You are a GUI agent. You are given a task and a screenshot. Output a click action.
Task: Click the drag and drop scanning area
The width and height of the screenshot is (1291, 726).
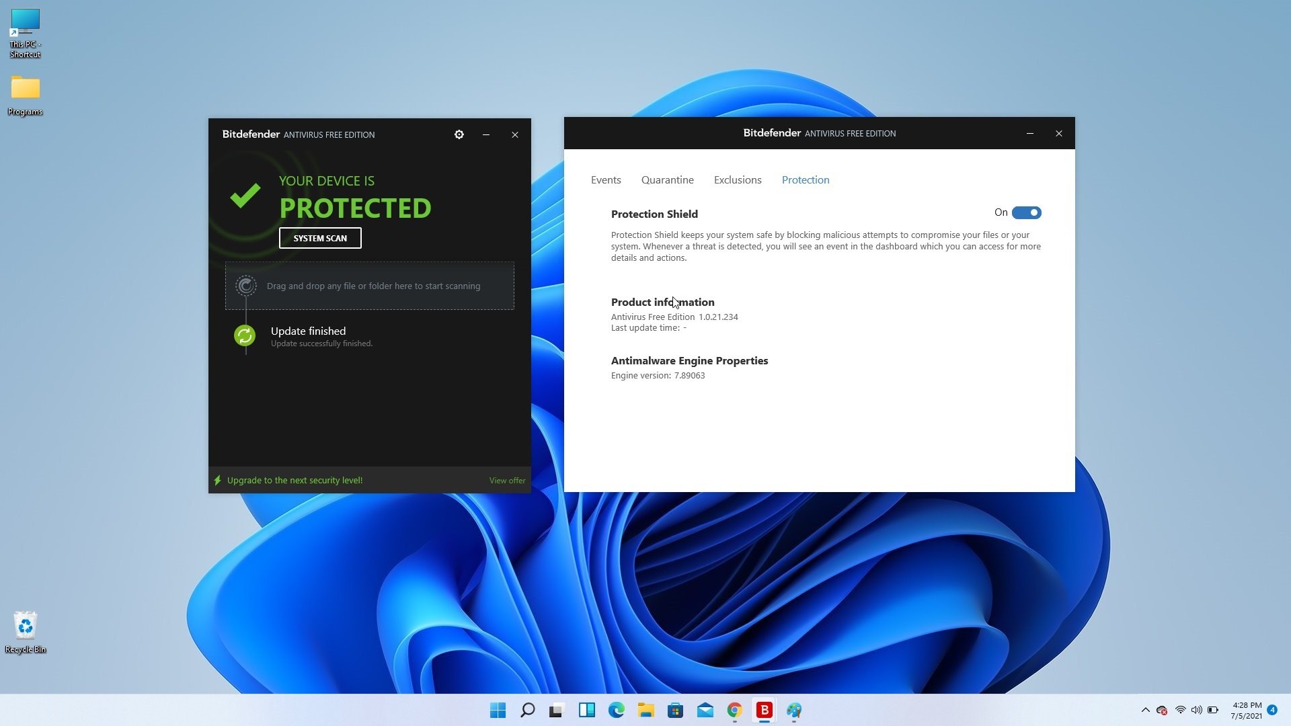click(x=370, y=286)
